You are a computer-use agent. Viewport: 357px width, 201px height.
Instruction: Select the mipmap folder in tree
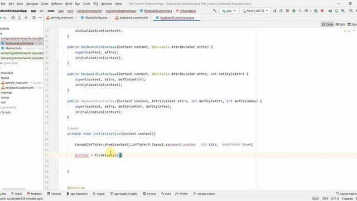coord(6,93)
